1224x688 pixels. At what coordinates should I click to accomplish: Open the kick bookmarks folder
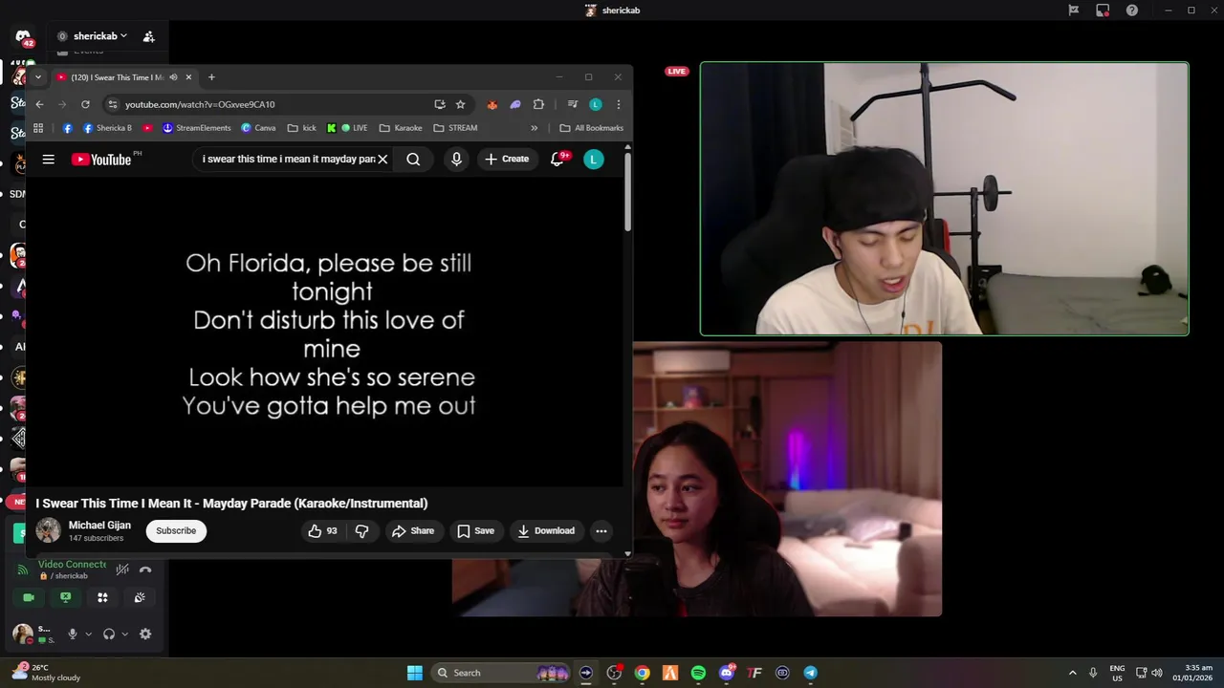(x=300, y=128)
